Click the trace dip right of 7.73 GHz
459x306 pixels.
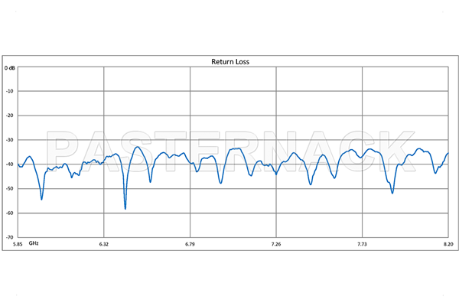[x=392, y=192]
